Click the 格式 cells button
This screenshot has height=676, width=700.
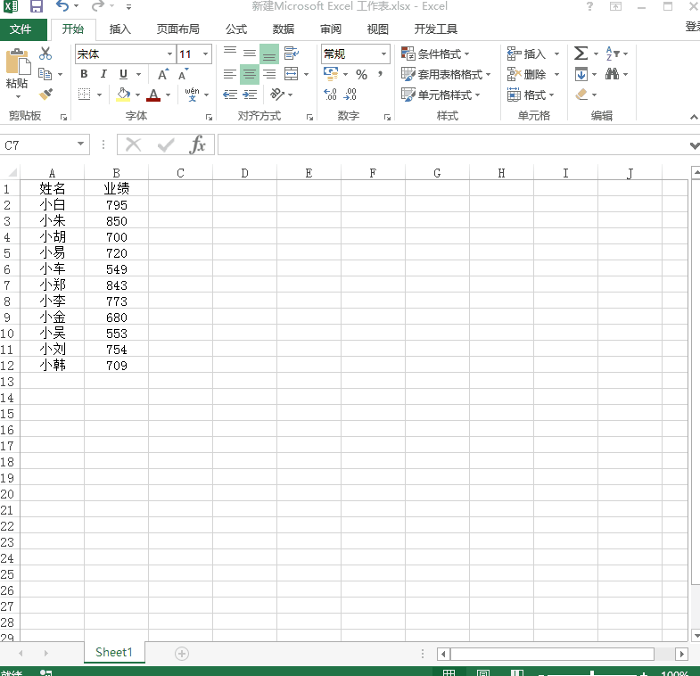point(531,95)
